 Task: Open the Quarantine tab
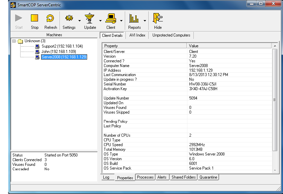click(208, 177)
